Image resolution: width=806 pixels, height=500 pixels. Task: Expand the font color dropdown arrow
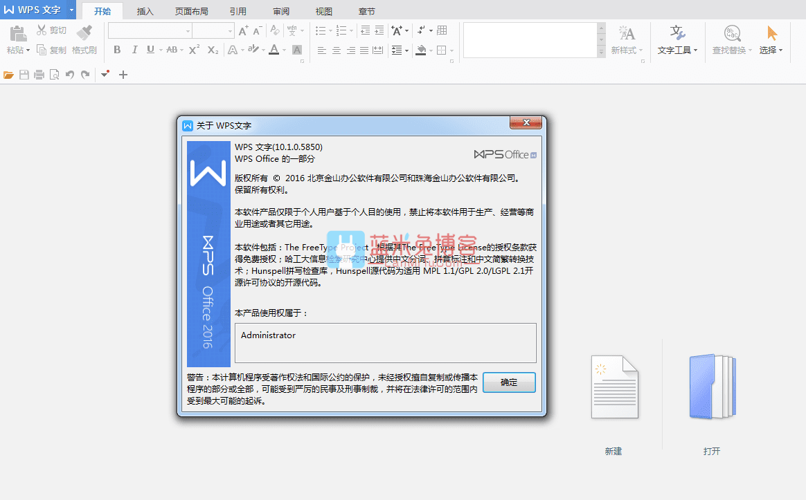click(x=284, y=50)
